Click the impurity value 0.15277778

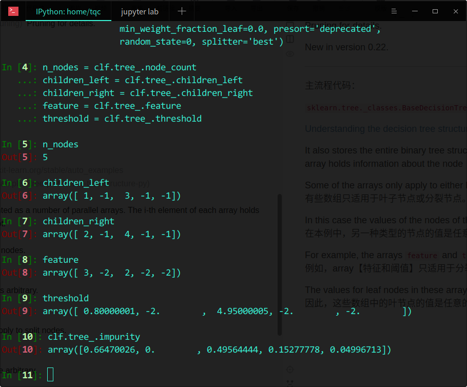294,350
